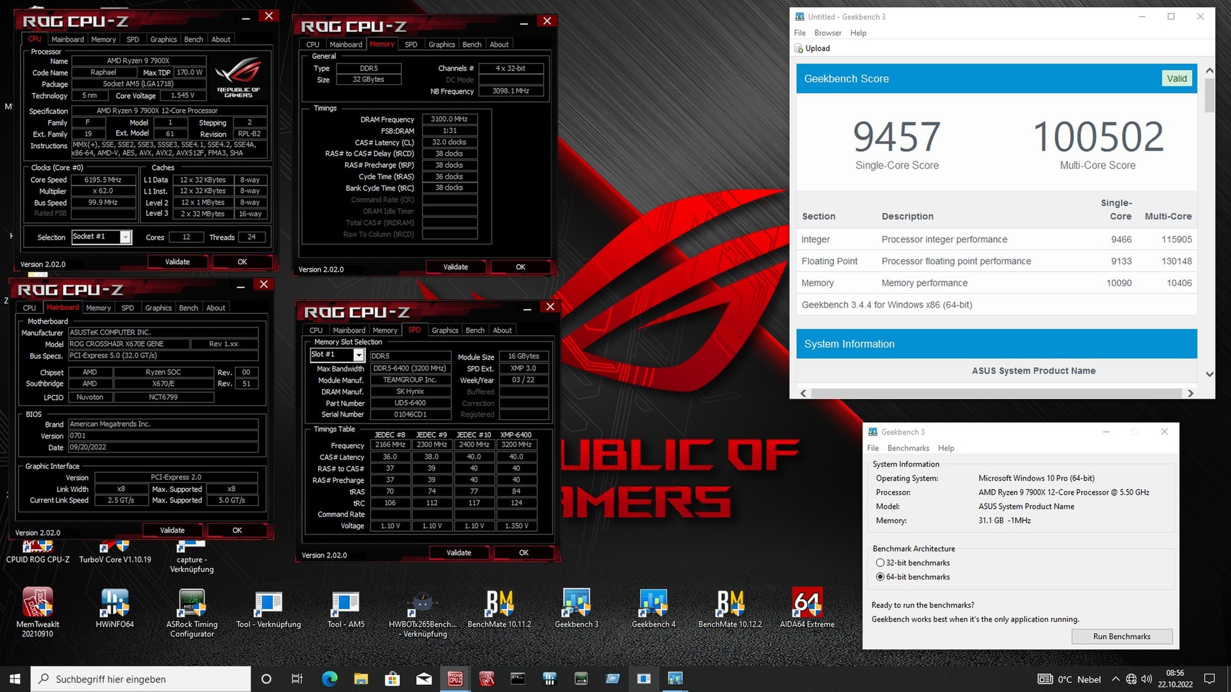Open Browser menu in Geekbench results window

[828, 33]
